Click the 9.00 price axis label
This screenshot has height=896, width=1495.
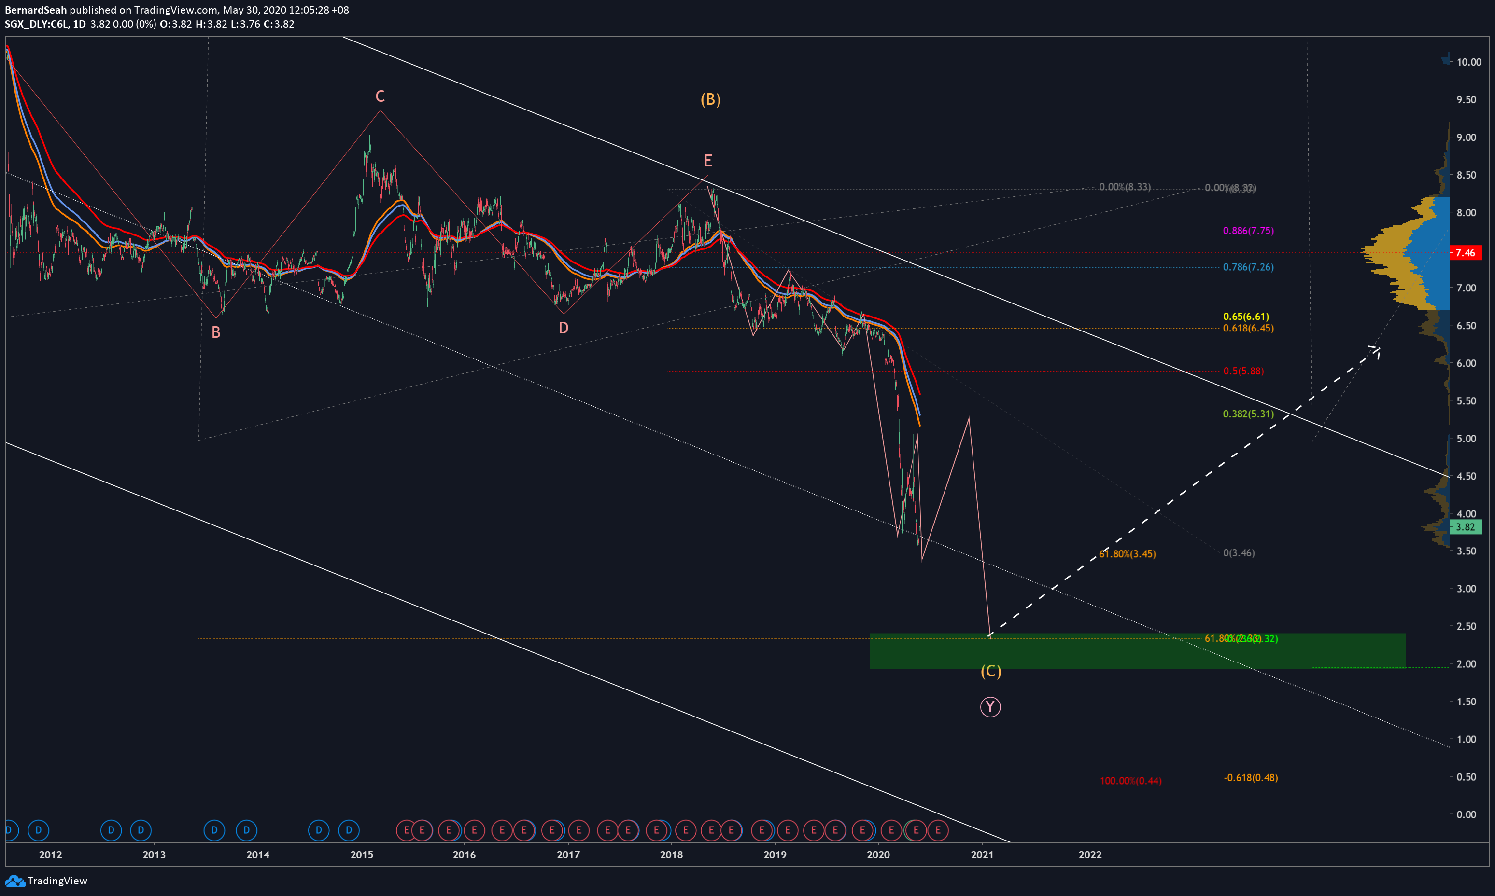click(x=1467, y=137)
